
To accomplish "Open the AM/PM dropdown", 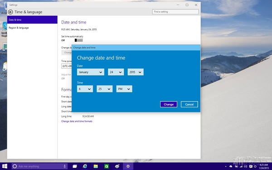I will (124, 89).
